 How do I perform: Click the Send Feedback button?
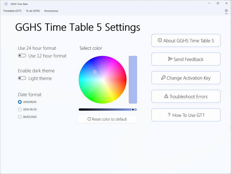(x=186, y=59)
